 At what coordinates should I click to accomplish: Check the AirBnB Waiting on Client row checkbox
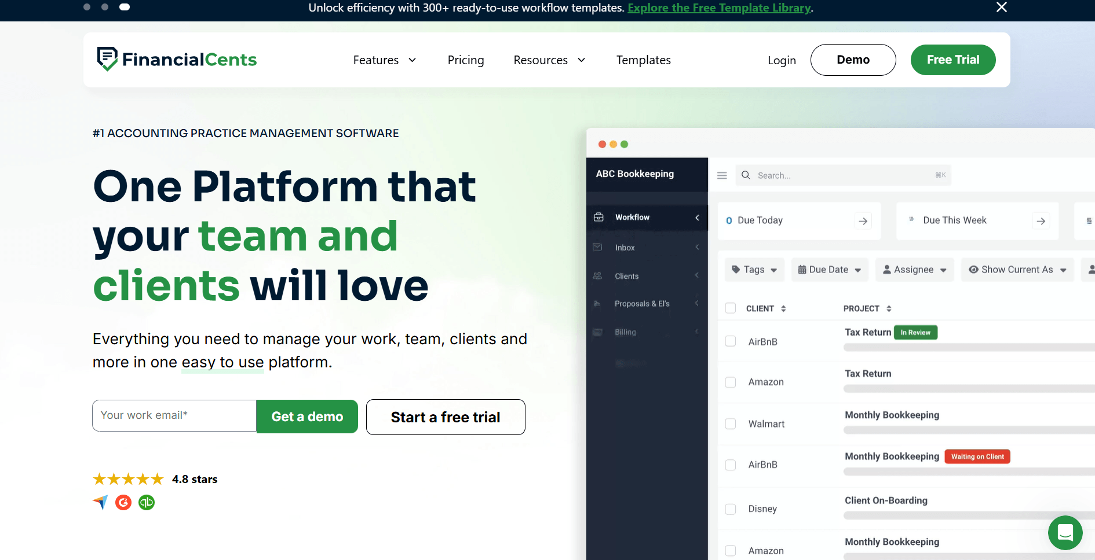coord(731,465)
